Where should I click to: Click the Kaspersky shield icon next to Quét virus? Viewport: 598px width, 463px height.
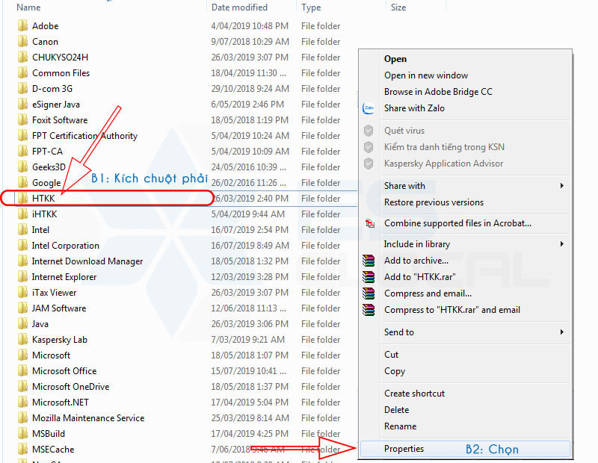[x=369, y=131]
